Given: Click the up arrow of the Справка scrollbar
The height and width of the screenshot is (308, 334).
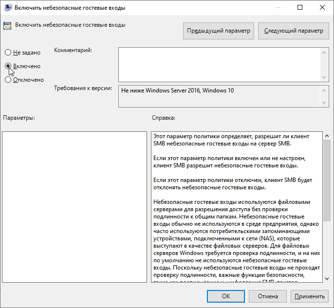Looking at the screenshot, I should [x=327, y=136].
